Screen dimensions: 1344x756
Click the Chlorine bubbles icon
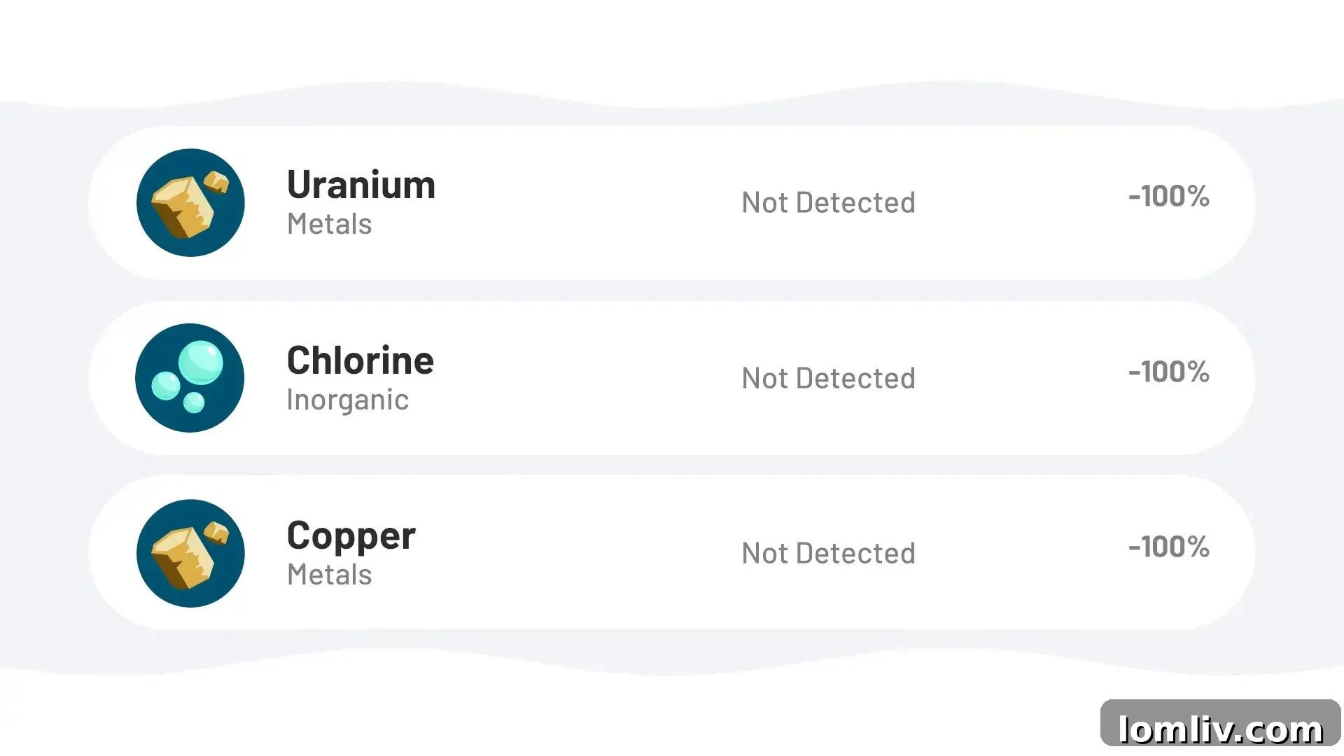click(190, 378)
